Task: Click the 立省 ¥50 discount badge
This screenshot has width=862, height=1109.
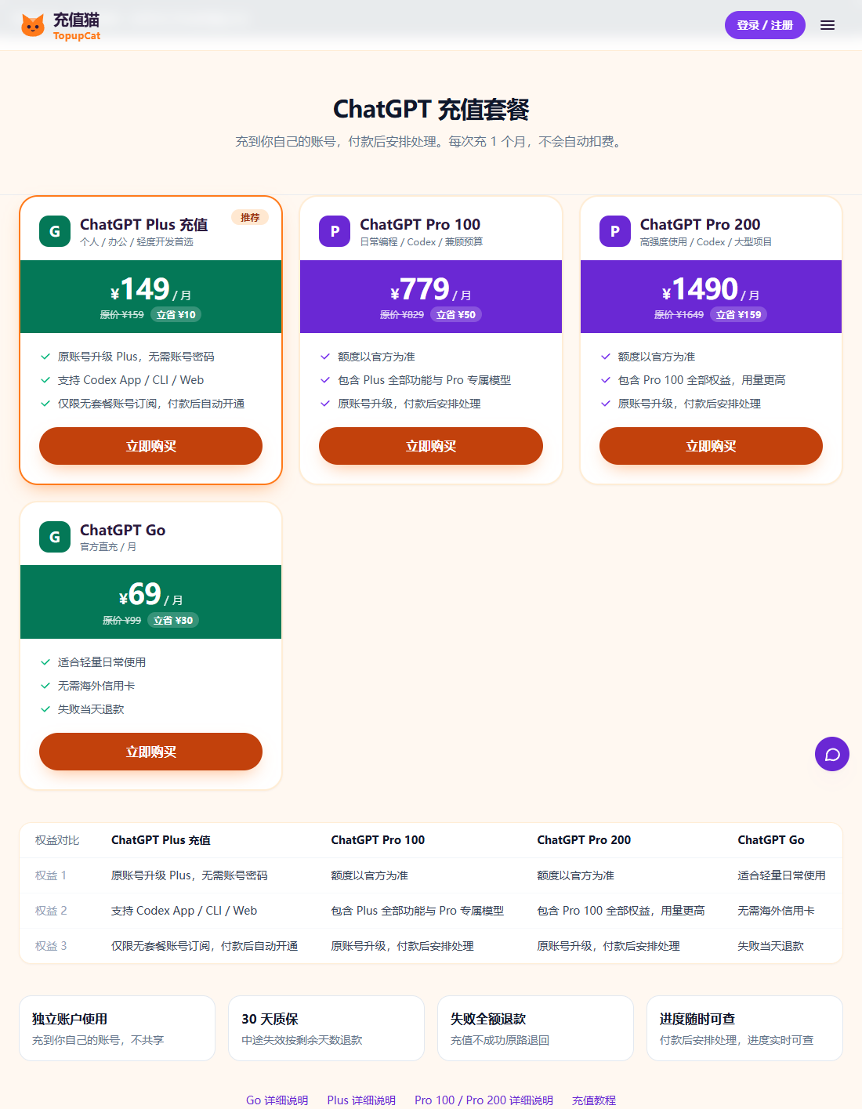Action: pos(456,314)
